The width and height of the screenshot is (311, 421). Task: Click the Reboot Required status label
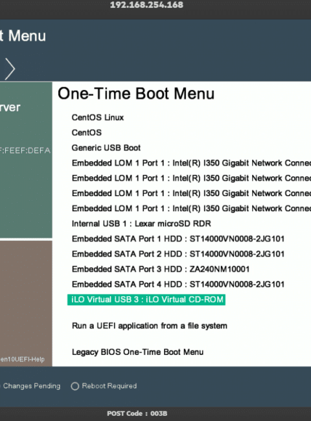tap(109, 386)
